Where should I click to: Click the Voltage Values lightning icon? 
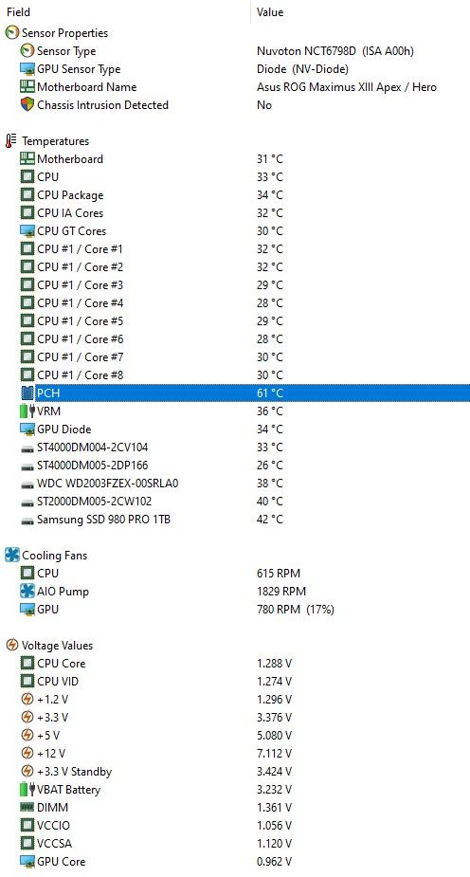11,645
